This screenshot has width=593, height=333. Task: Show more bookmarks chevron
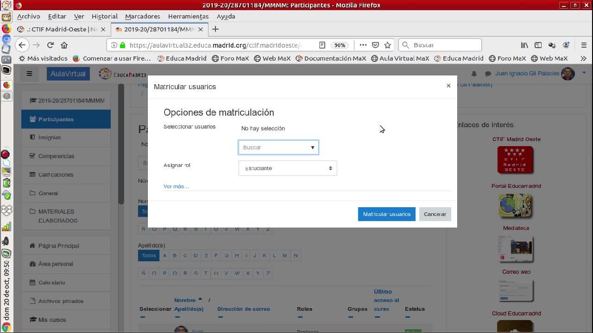pos(583,58)
